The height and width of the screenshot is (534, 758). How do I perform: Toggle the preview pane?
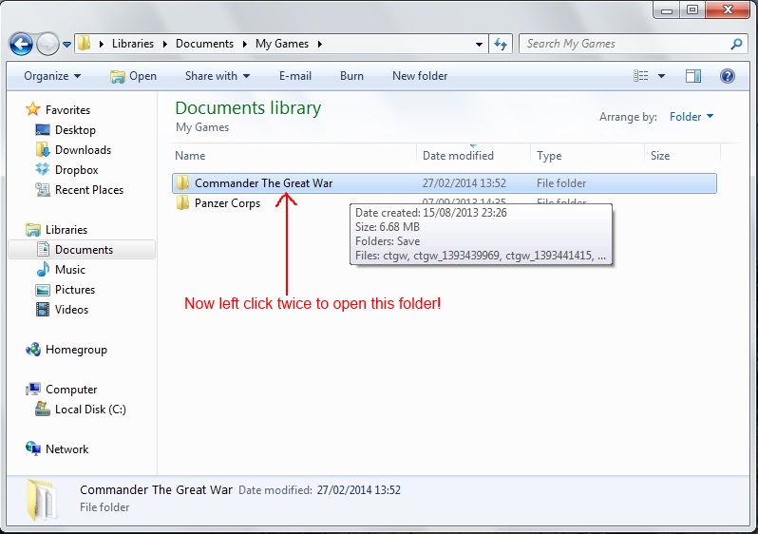[693, 76]
